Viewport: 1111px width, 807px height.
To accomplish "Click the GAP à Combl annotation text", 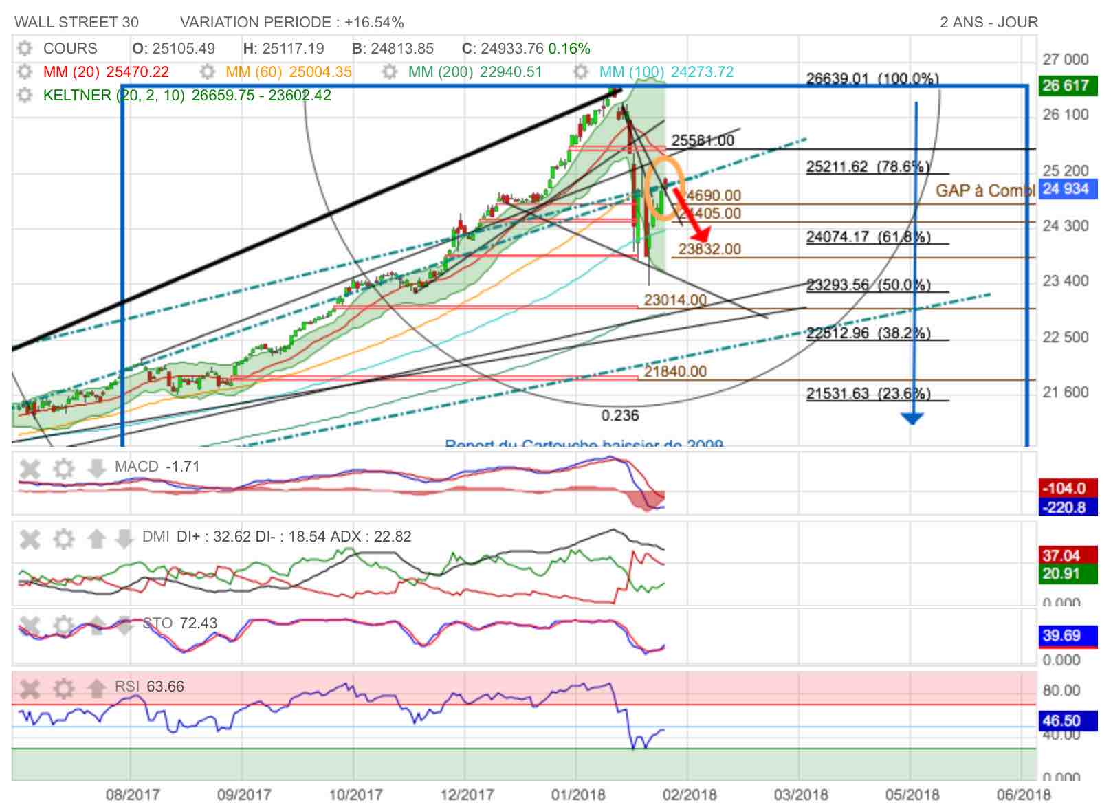I will tap(985, 190).
